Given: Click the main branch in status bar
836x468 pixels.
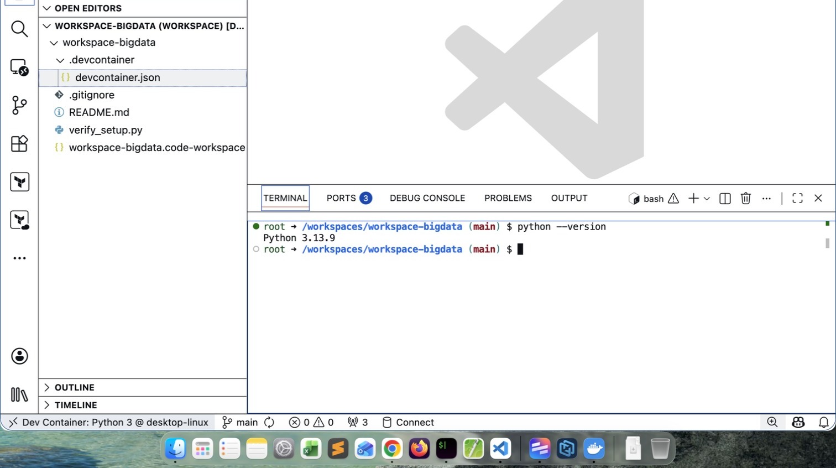Looking at the screenshot, I should pyautogui.click(x=240, y=422).
